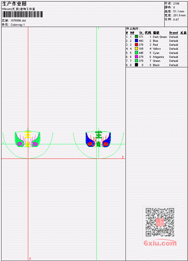
Task: Click the width value 201.9 mm
Action: (179, 15)
